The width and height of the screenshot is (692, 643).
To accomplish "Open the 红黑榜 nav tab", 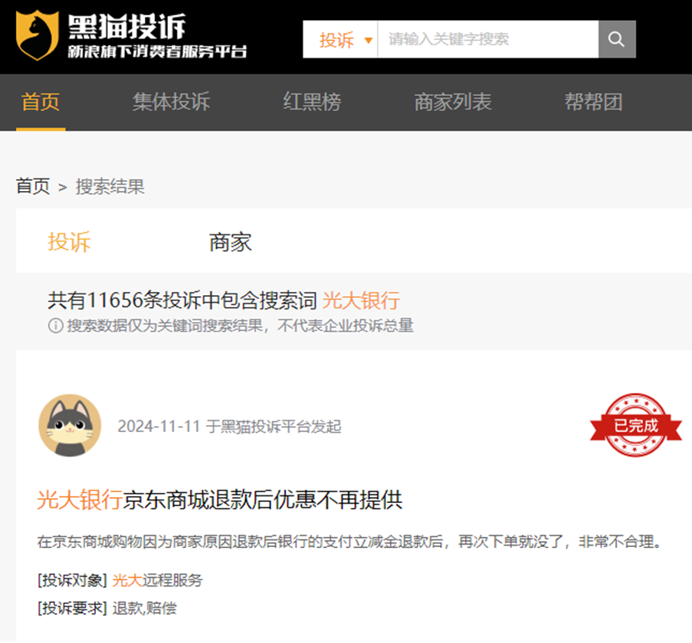I will point(312,103).
